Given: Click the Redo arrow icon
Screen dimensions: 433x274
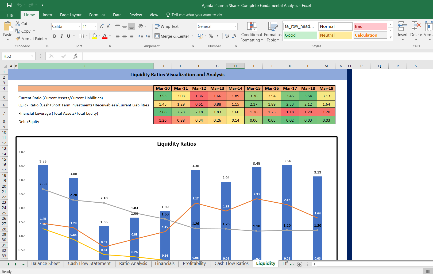Looking at the screenshot, I should click(31, 5).
